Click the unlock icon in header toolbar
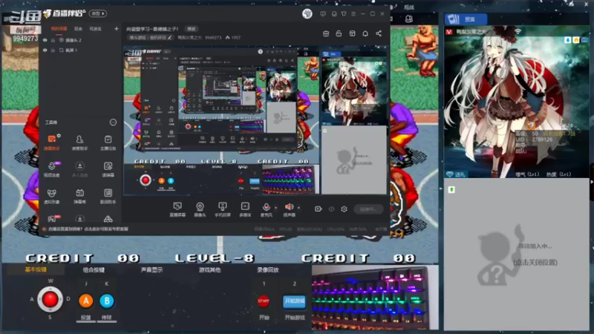Image resolution: width=594 pixels, height=334 pixels. click(339, 33)
